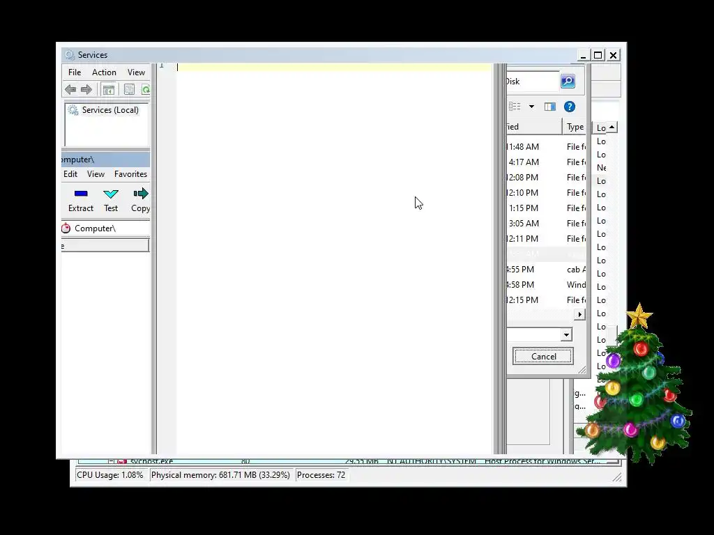
Task: Open the Properties sheet toolbar icon
Action: 129,90
